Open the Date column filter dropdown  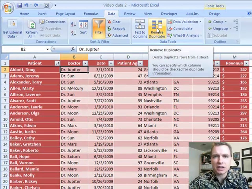111,63
